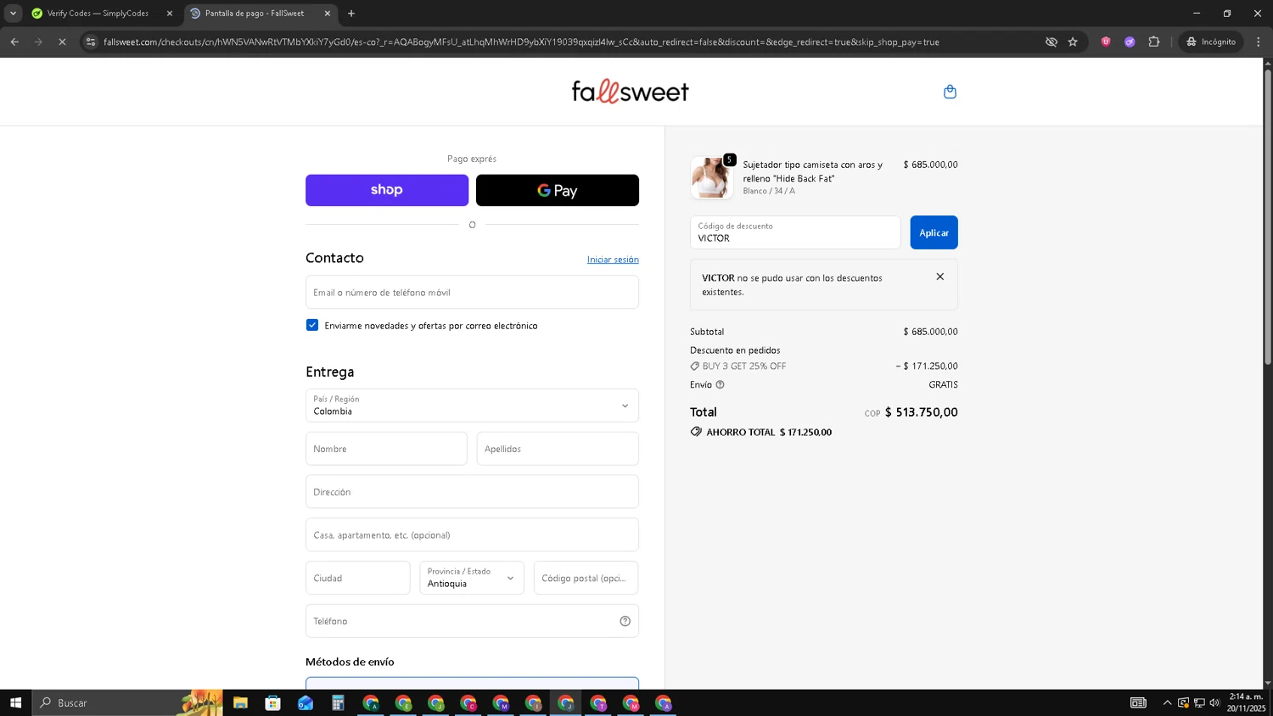
Task: Focus the Código postal field
Action: 586,578
